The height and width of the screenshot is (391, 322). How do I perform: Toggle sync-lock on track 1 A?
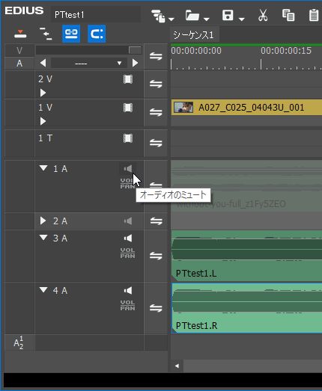pyautogui.click(x=156, y=185)
